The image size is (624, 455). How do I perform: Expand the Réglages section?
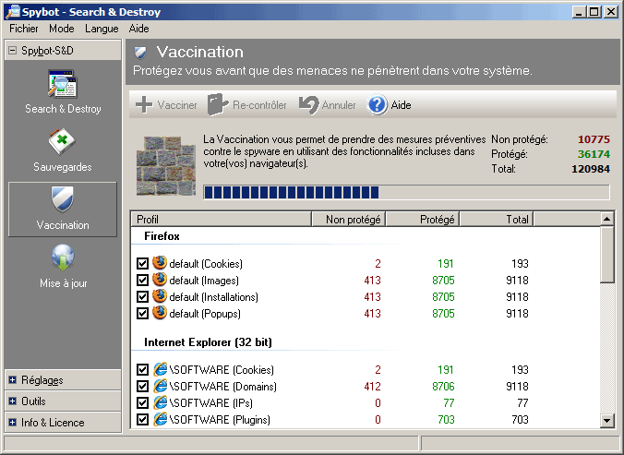pos(13,380)
